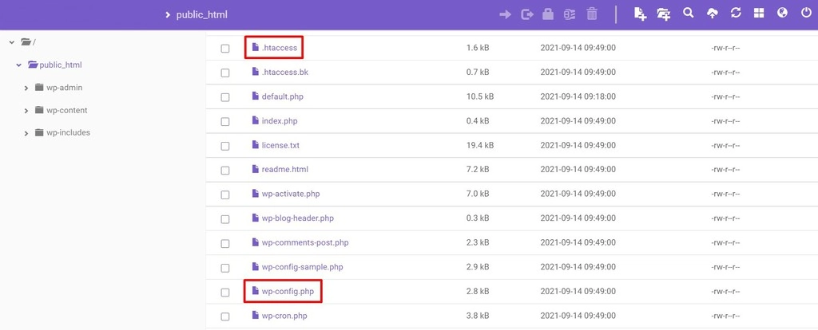Viewport: 818px width, 330px height.
Task: Refresh the file list with reload icon
Action: pyautogui.click(x=736, y=14)
